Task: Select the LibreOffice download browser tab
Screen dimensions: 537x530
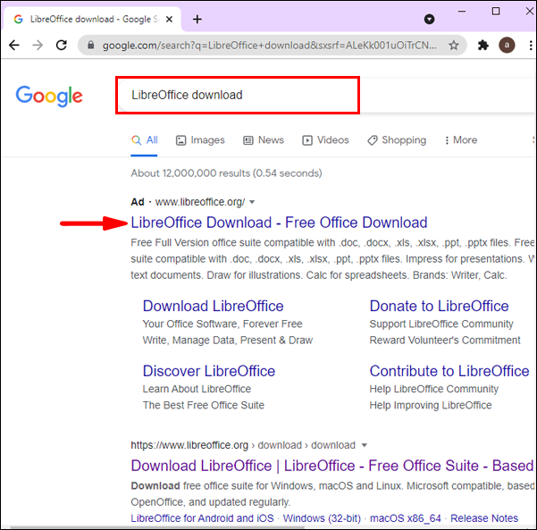Action: pyautogui.click(x=92, y=19)
